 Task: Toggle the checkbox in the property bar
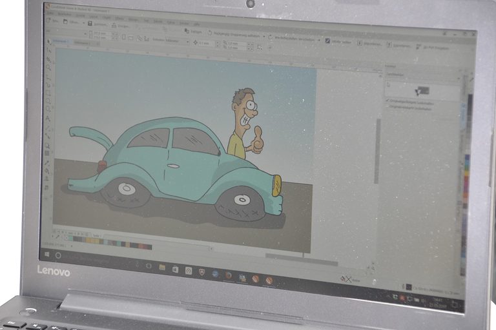pyautogui.click(x=327, y=41)
